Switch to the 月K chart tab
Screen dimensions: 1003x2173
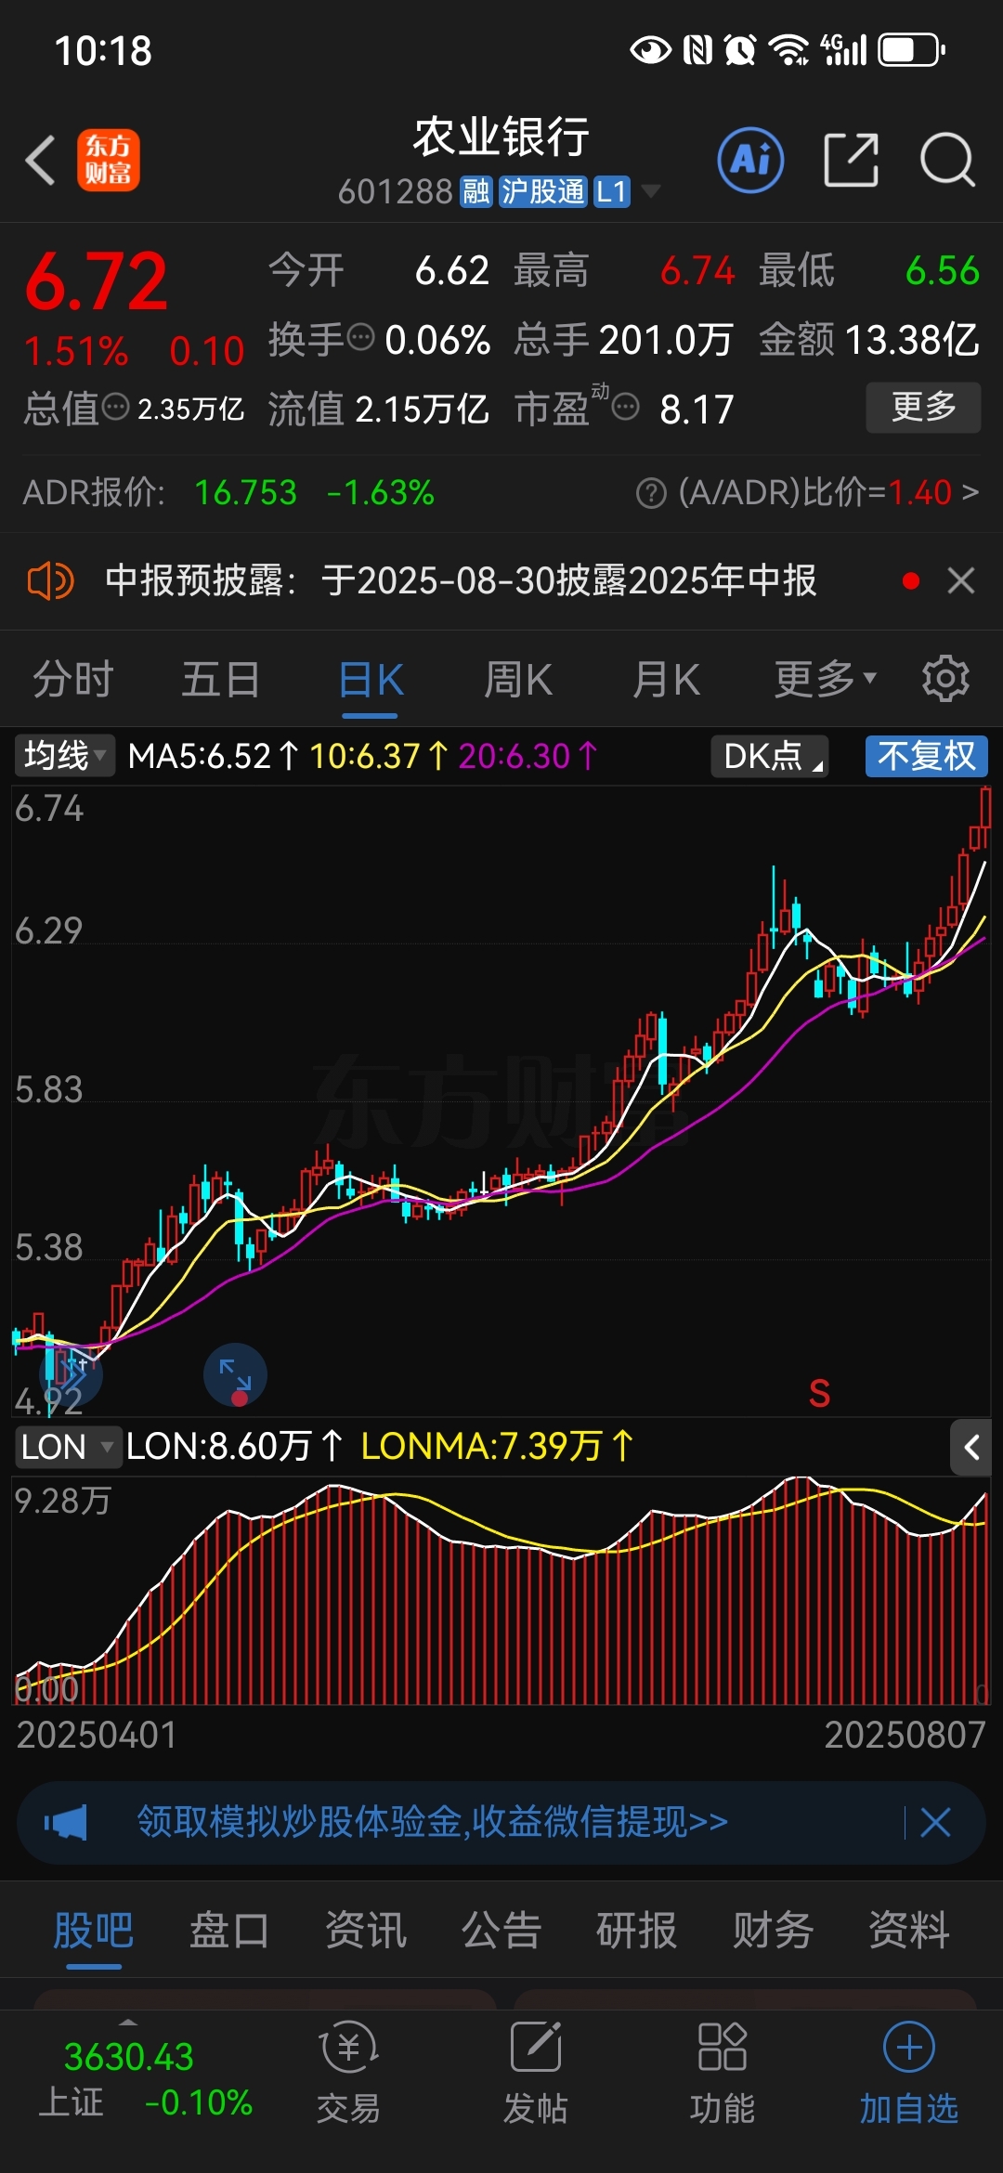click(666, 679)
